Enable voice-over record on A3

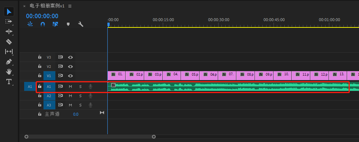[x=91, y=105]
